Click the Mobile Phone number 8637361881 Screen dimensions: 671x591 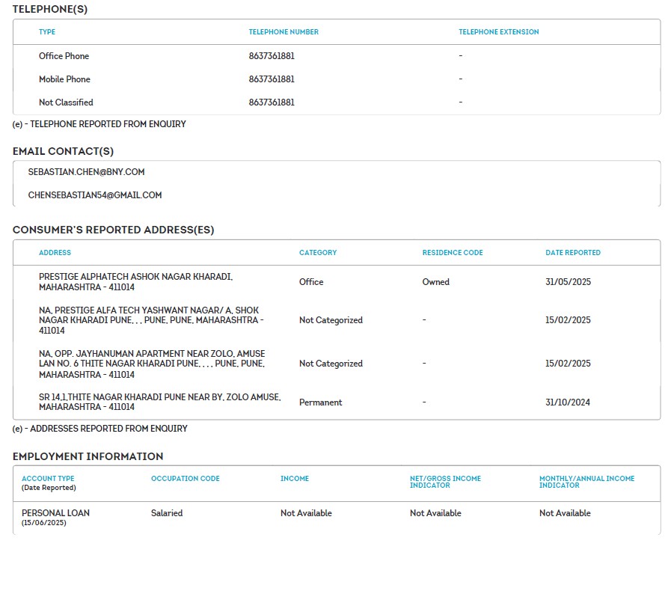[x=272, y=79]
